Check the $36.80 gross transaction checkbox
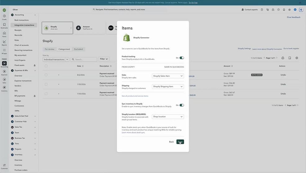306x173 pixels. [x=46, y=84]
